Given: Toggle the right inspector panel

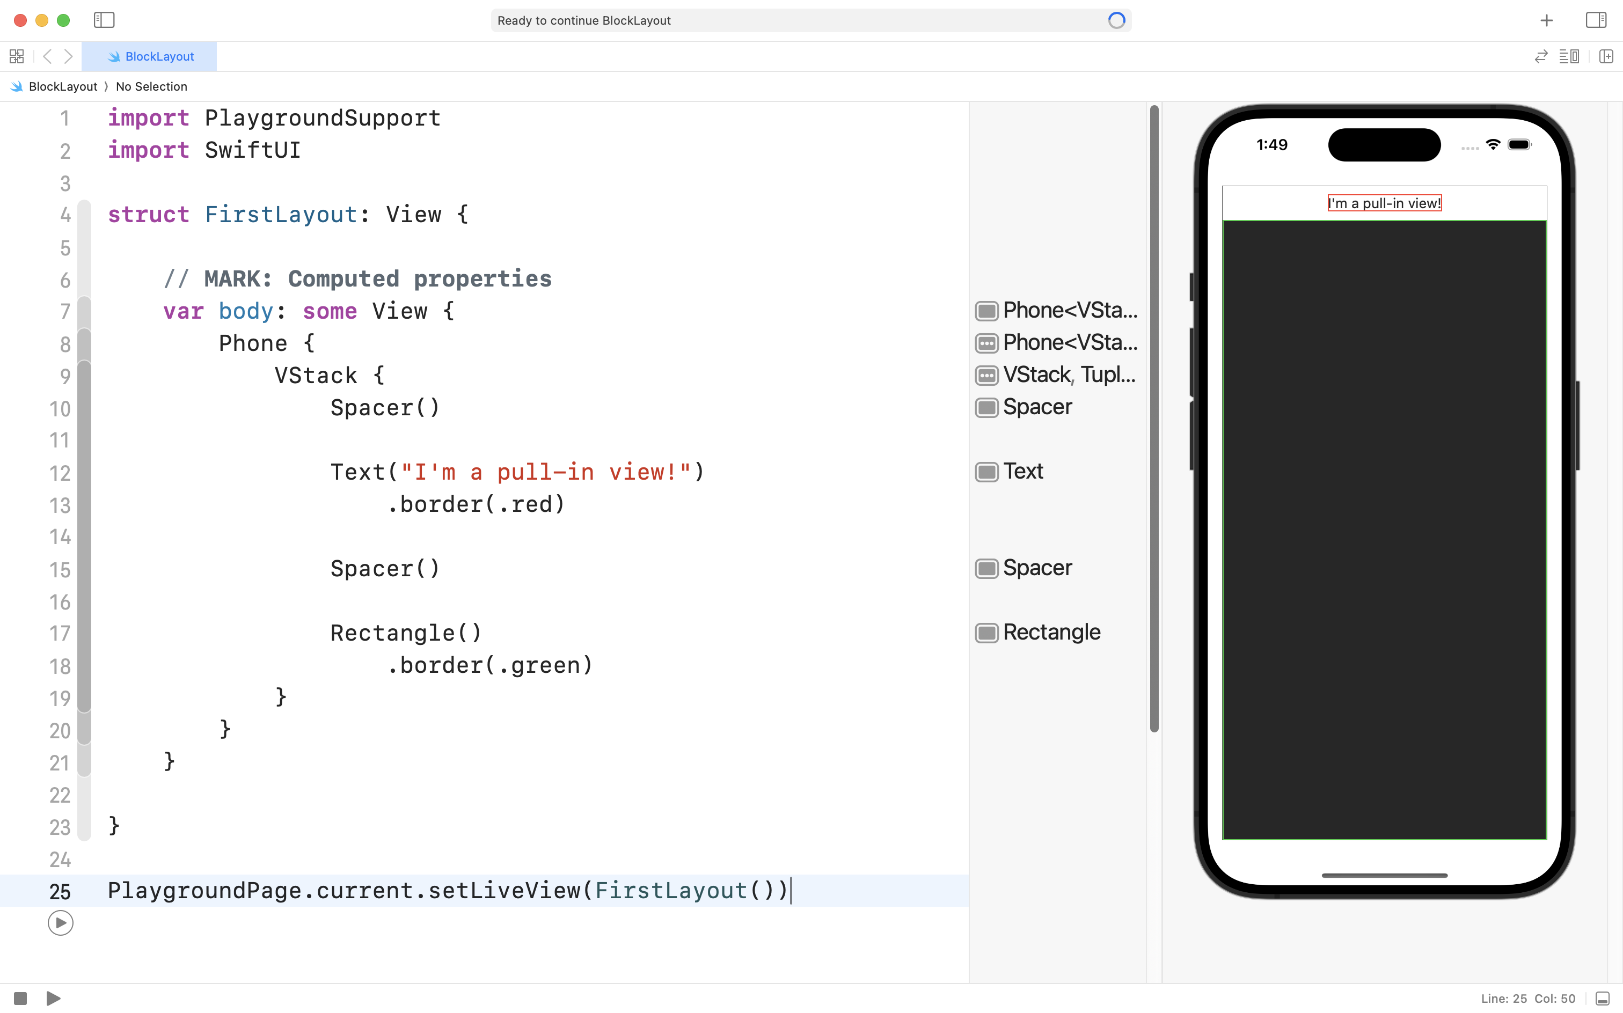Looking at the screenshot, I should click(x=1596, y=20).
